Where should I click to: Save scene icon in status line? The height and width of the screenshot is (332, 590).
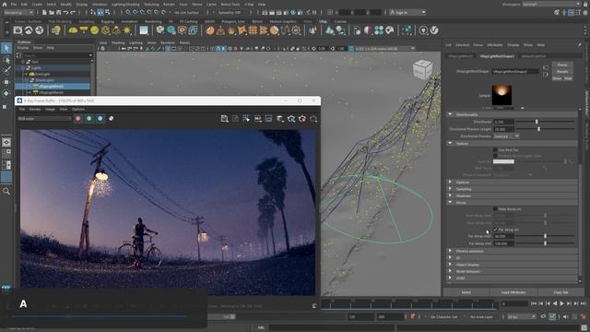[x=58, y=12]
